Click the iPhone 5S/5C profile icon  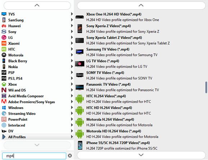(x=80, y=145)
